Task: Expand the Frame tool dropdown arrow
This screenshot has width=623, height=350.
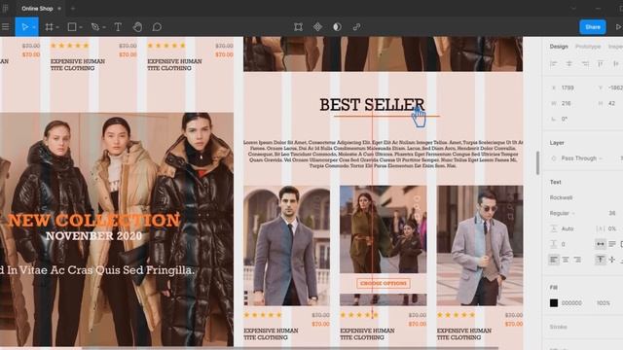Action: click(x=57, y=27)
